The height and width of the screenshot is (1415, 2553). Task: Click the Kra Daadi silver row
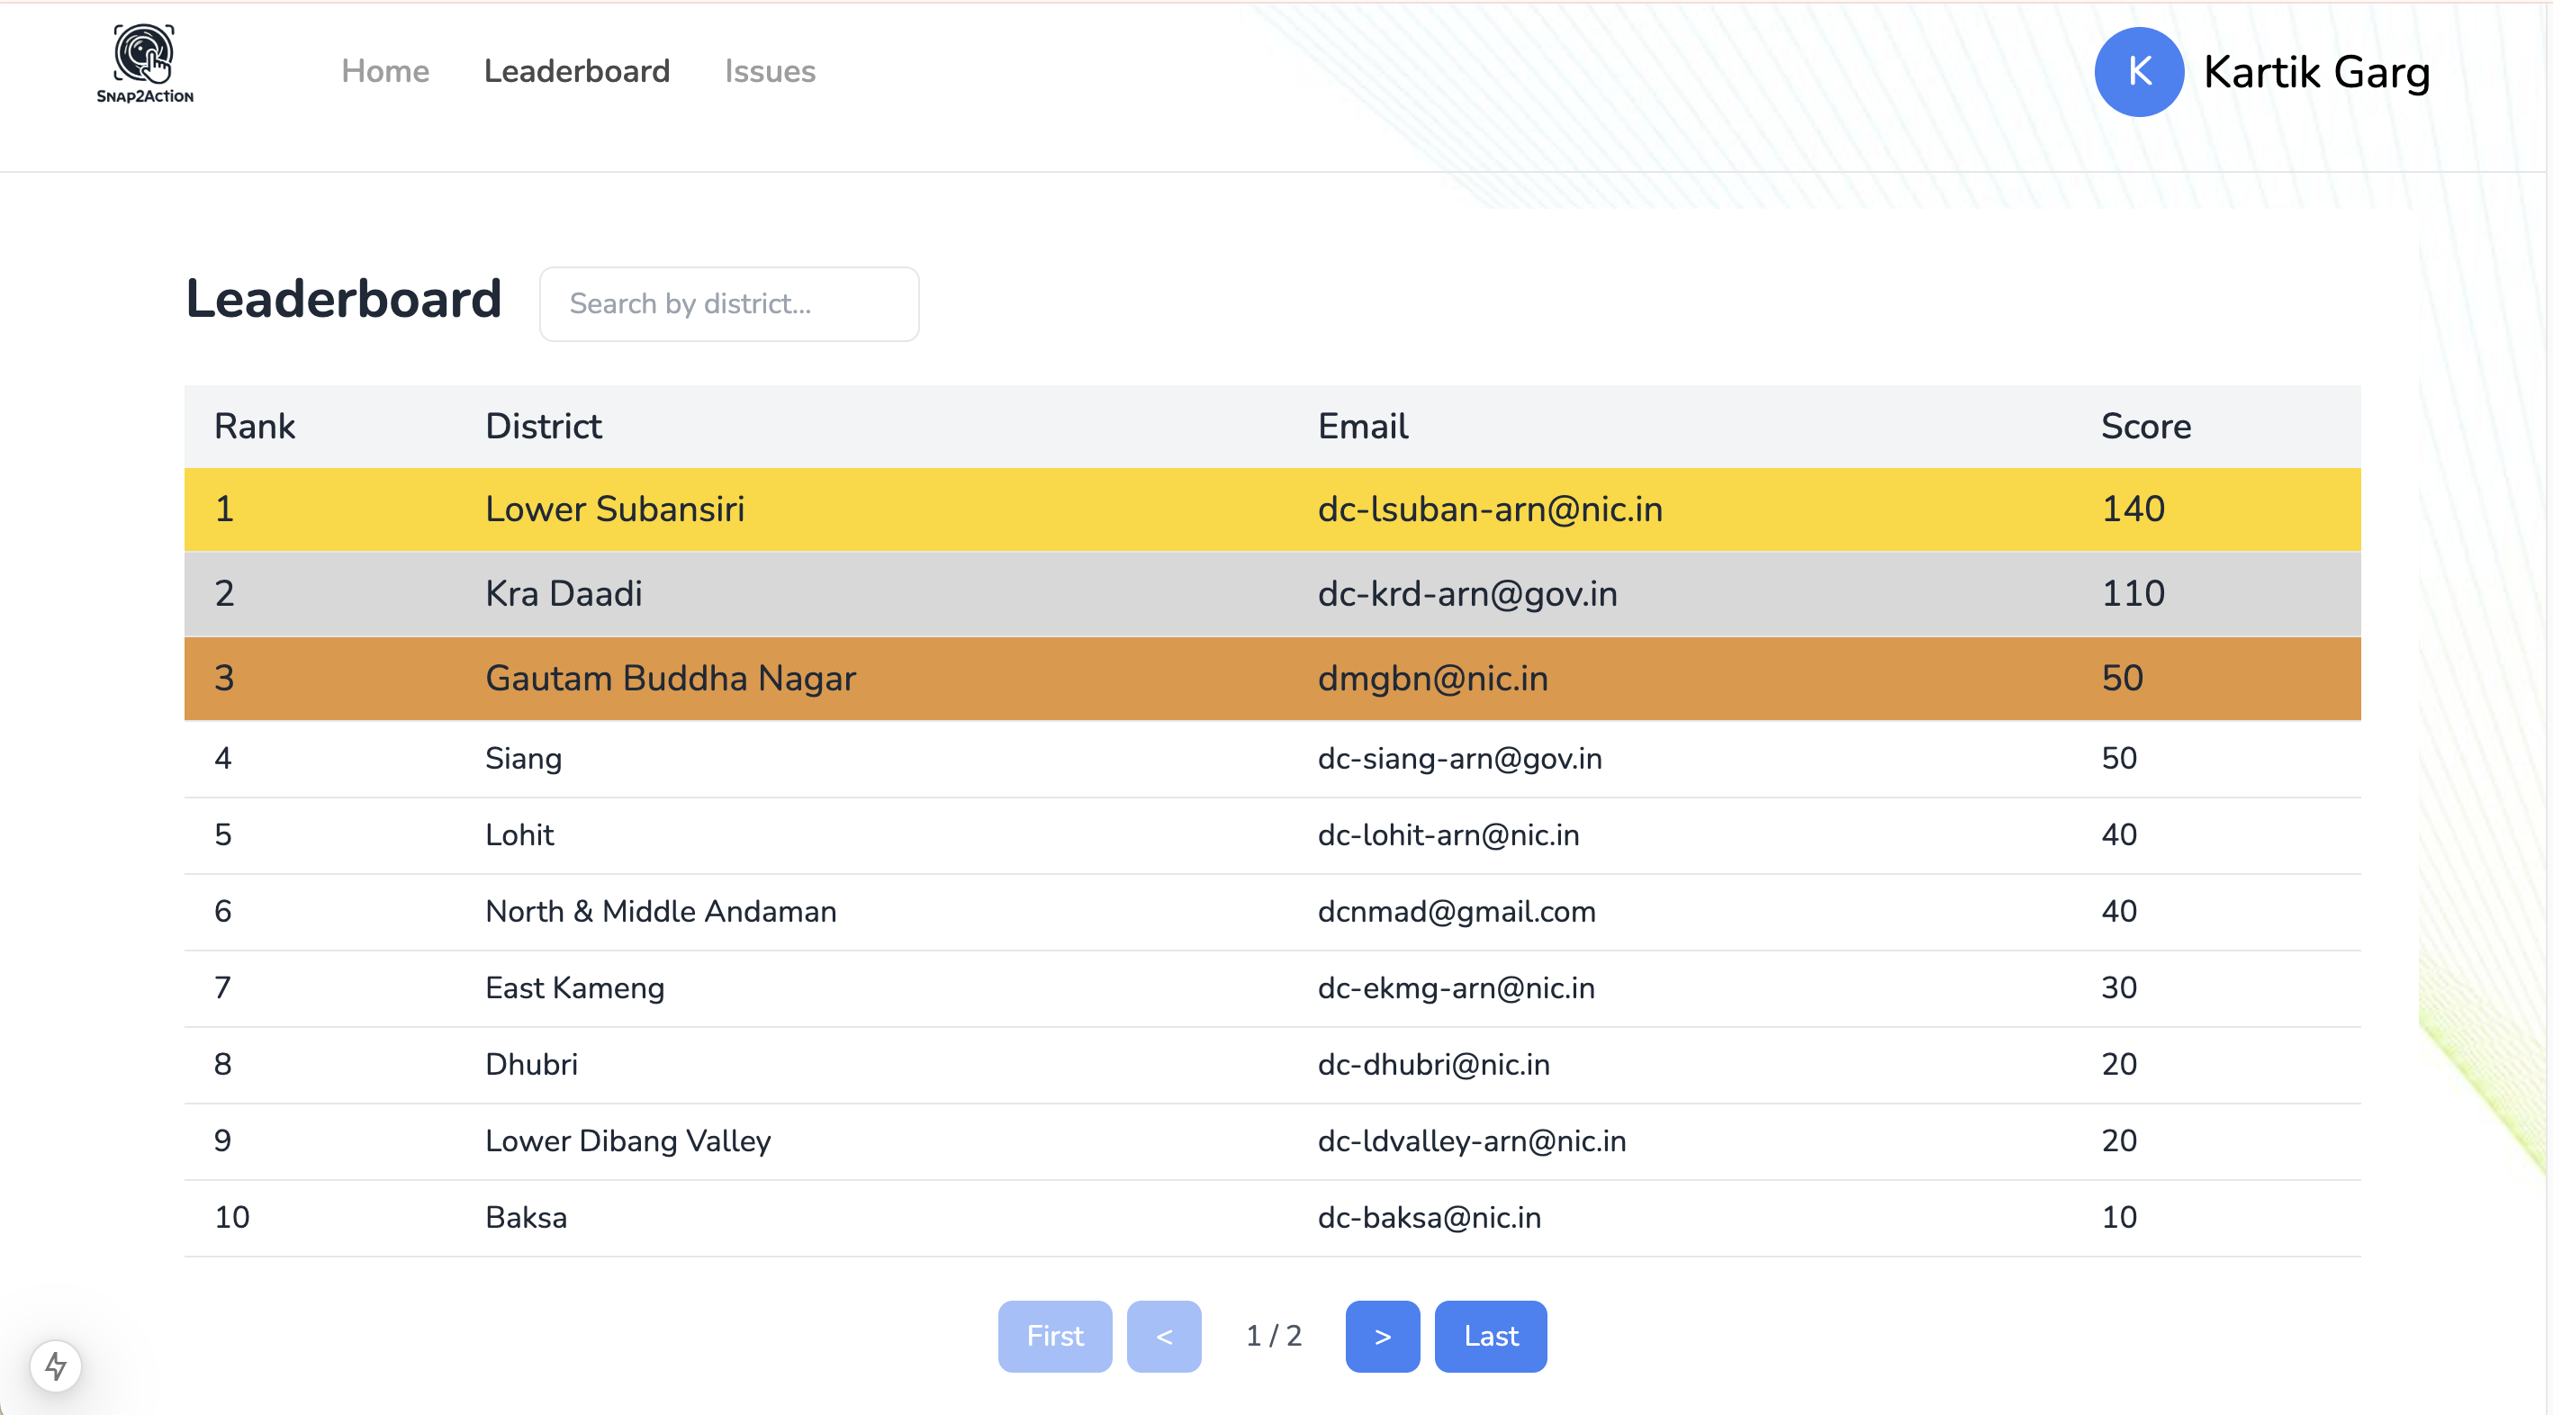563,593
